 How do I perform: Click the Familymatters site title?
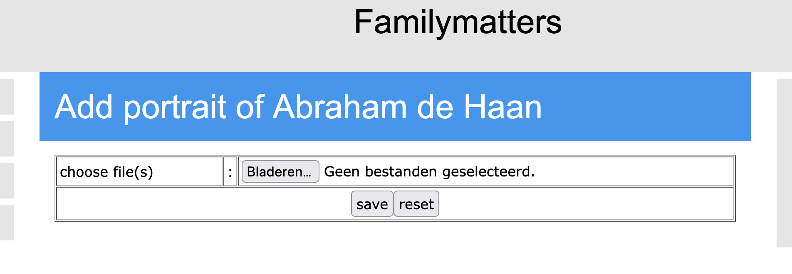click(x=458, y=22)
